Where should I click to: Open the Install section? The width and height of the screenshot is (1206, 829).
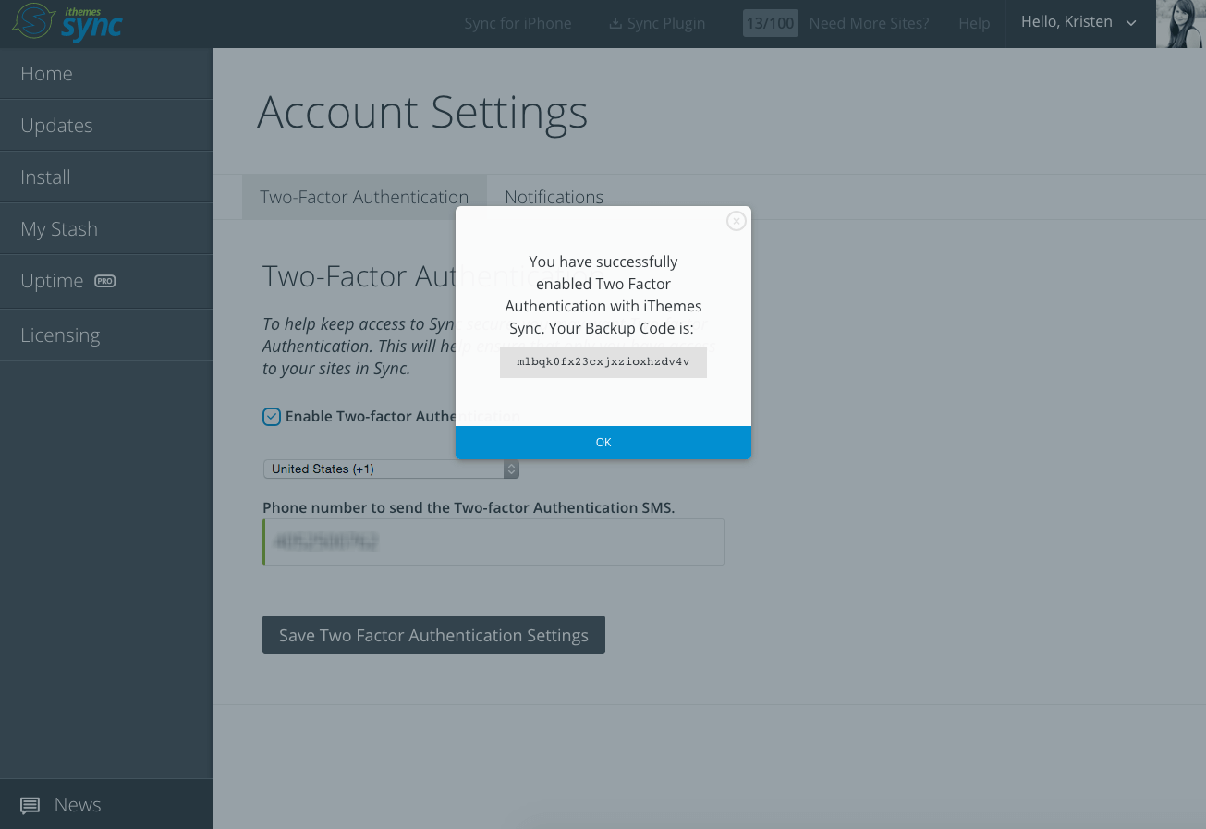(106, 177)
